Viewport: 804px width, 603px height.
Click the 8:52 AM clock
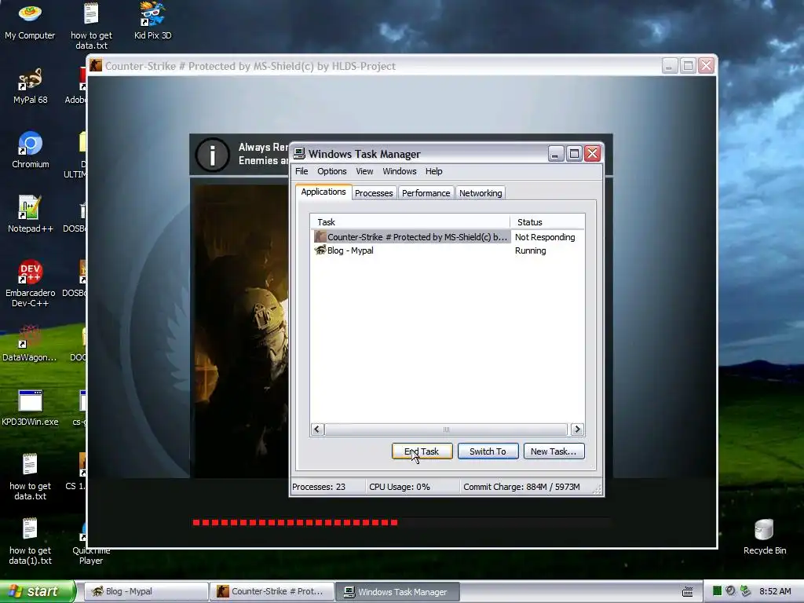pyautogui.click(x=775, y=591)
